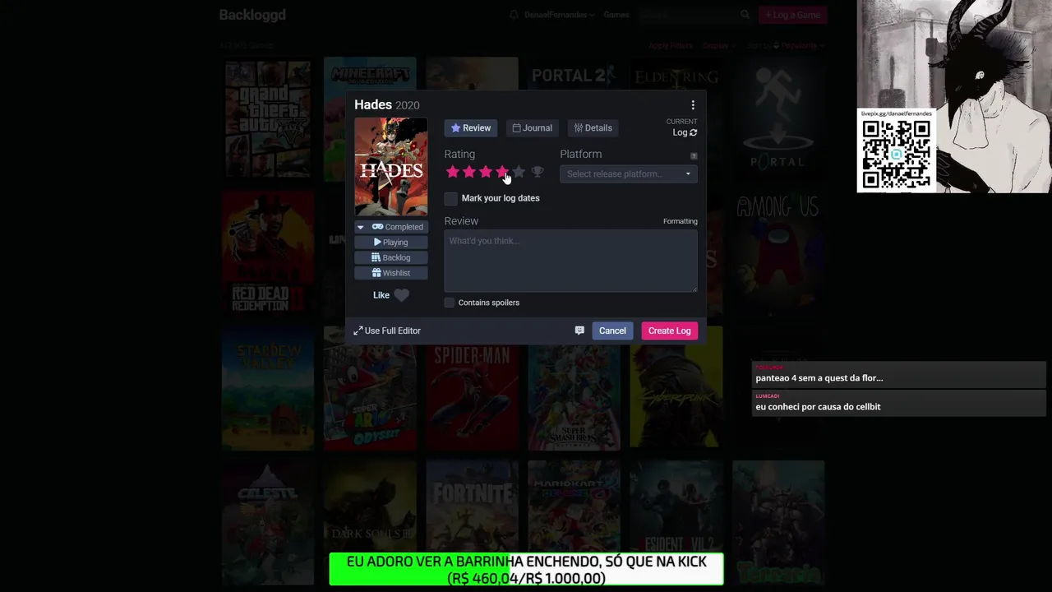Click the livepix QR code overlay
This screenshot has width=1052, height=592.
pyautogui.click(x=896, y=154)
